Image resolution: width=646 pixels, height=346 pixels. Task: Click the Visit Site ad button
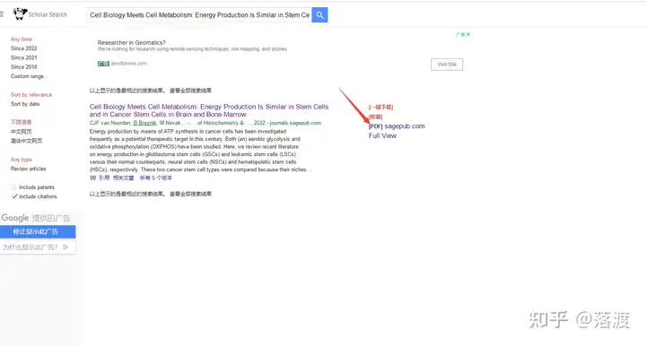pos(447,65)
